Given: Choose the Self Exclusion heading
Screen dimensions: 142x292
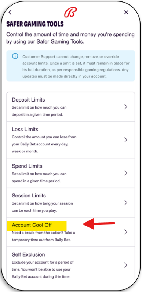Looking at the screenshot, I should [x=28, y=254].
